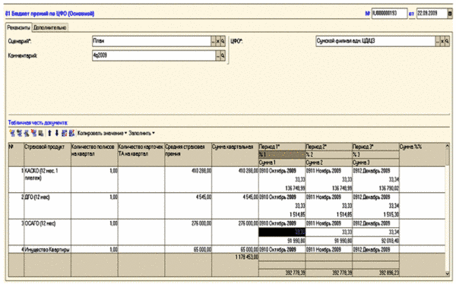Click ОСАГО Сумма 3 value 92 018,40

pos(375,241)
